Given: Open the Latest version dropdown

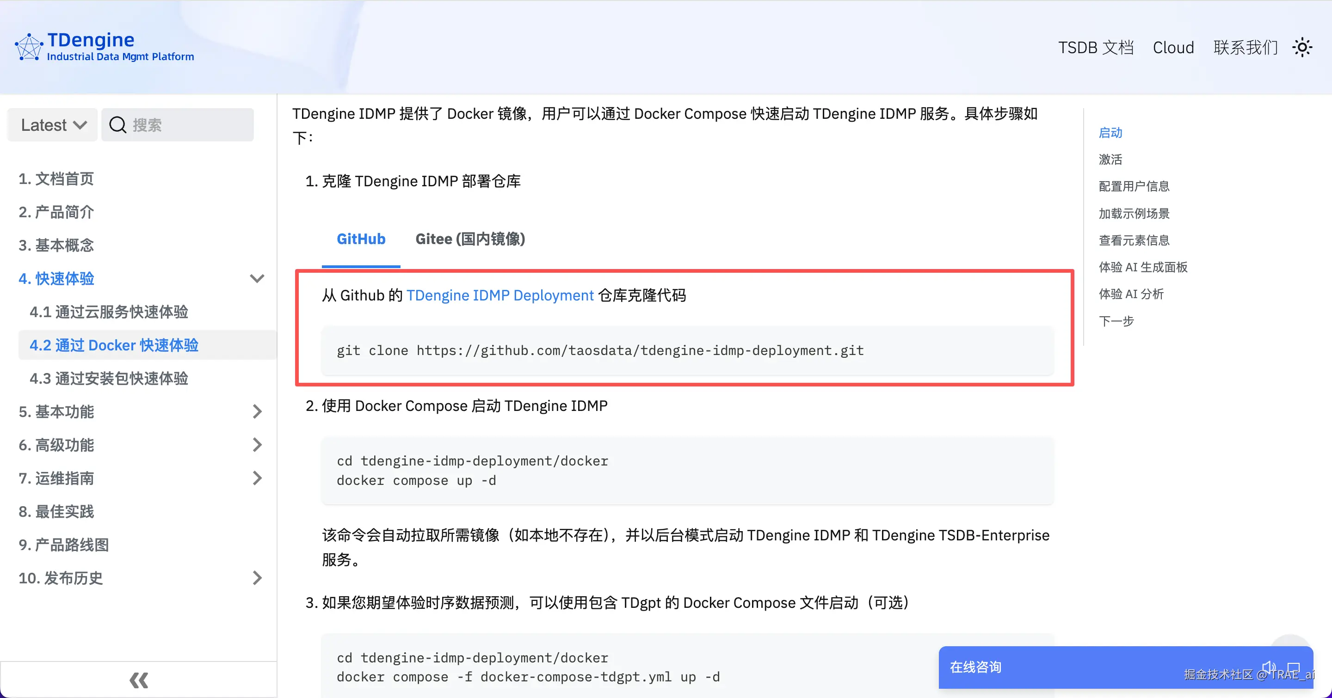Looking at the screenshot, I should pyautogui.click(x=53, y=125).
